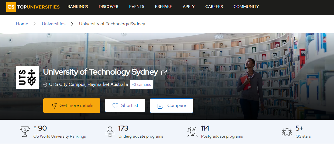Click Postgraduate programs label
Image resolution: width=334 pixels, height=149 pixels.
[222, 136]
